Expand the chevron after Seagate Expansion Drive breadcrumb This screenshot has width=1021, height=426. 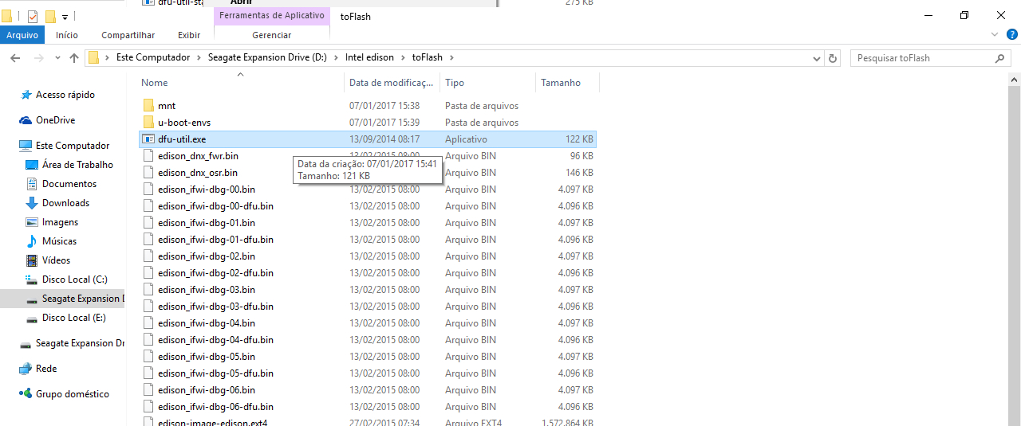click(335, 57)
